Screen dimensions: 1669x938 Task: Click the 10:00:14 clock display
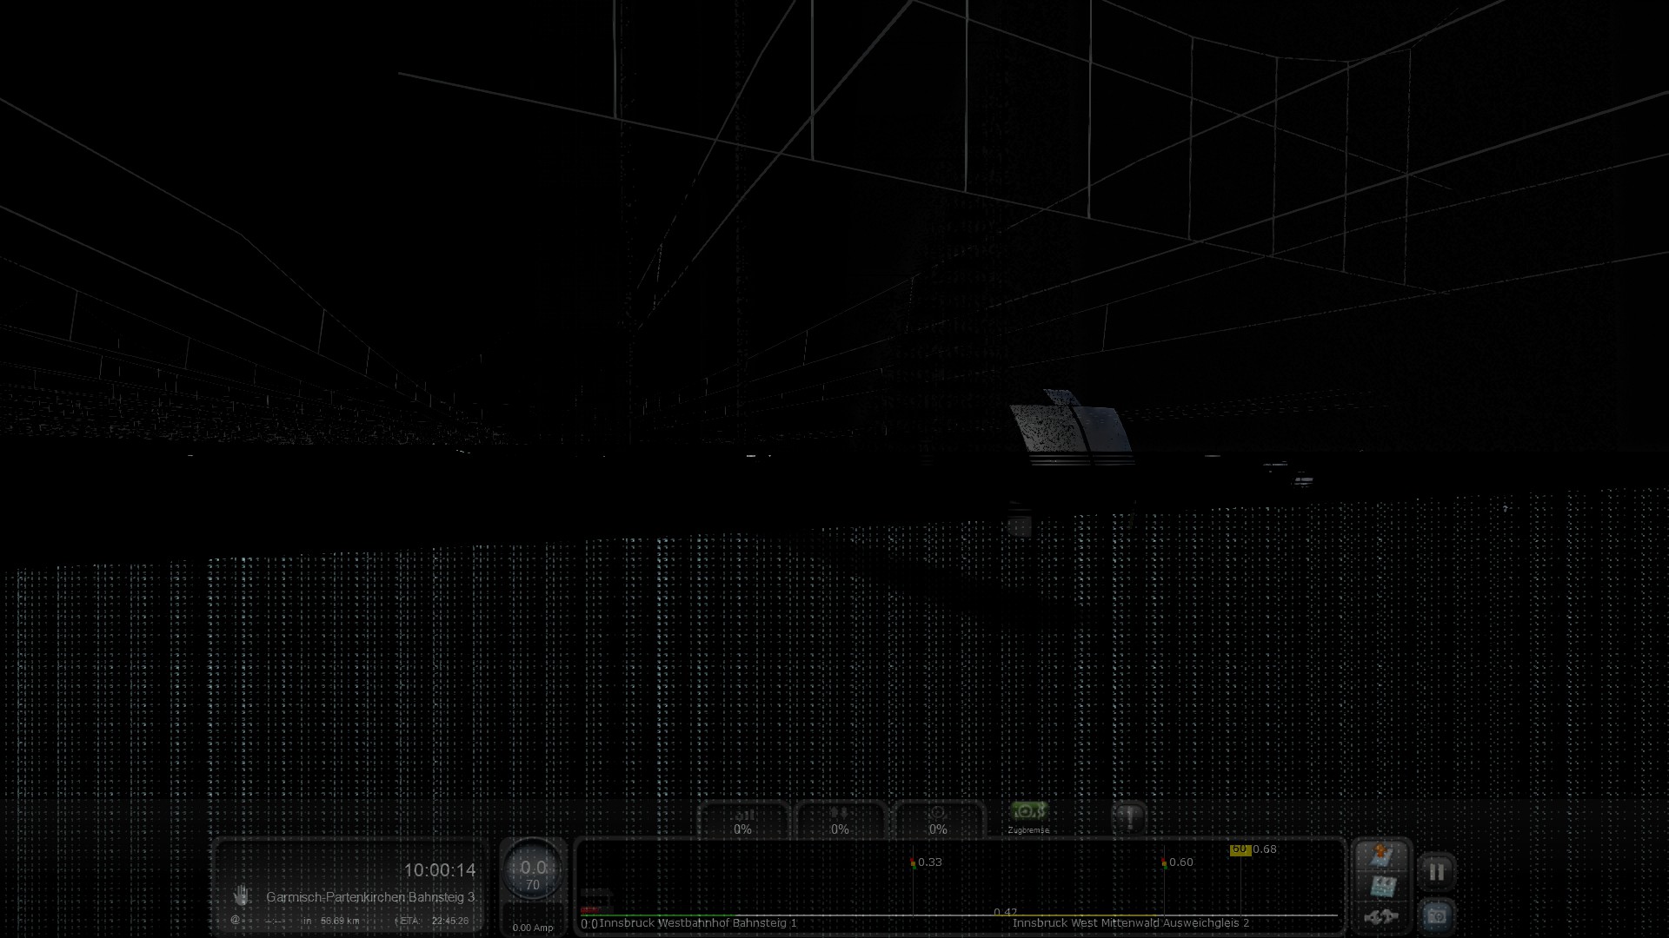(x=439, y=869)
